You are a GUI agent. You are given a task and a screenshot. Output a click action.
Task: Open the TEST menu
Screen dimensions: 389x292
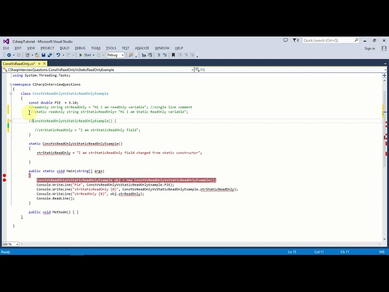126,48
